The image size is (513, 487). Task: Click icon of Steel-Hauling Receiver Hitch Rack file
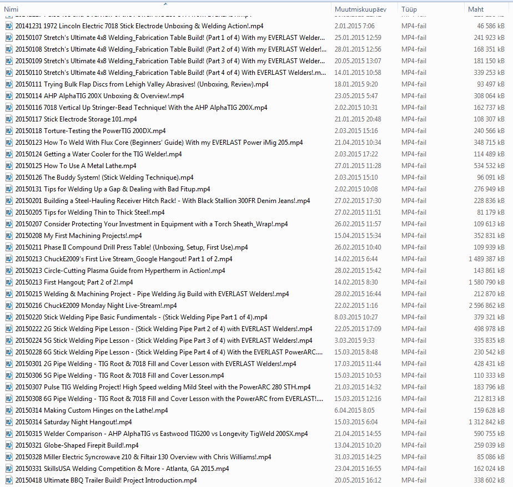(x=9, y=201)
